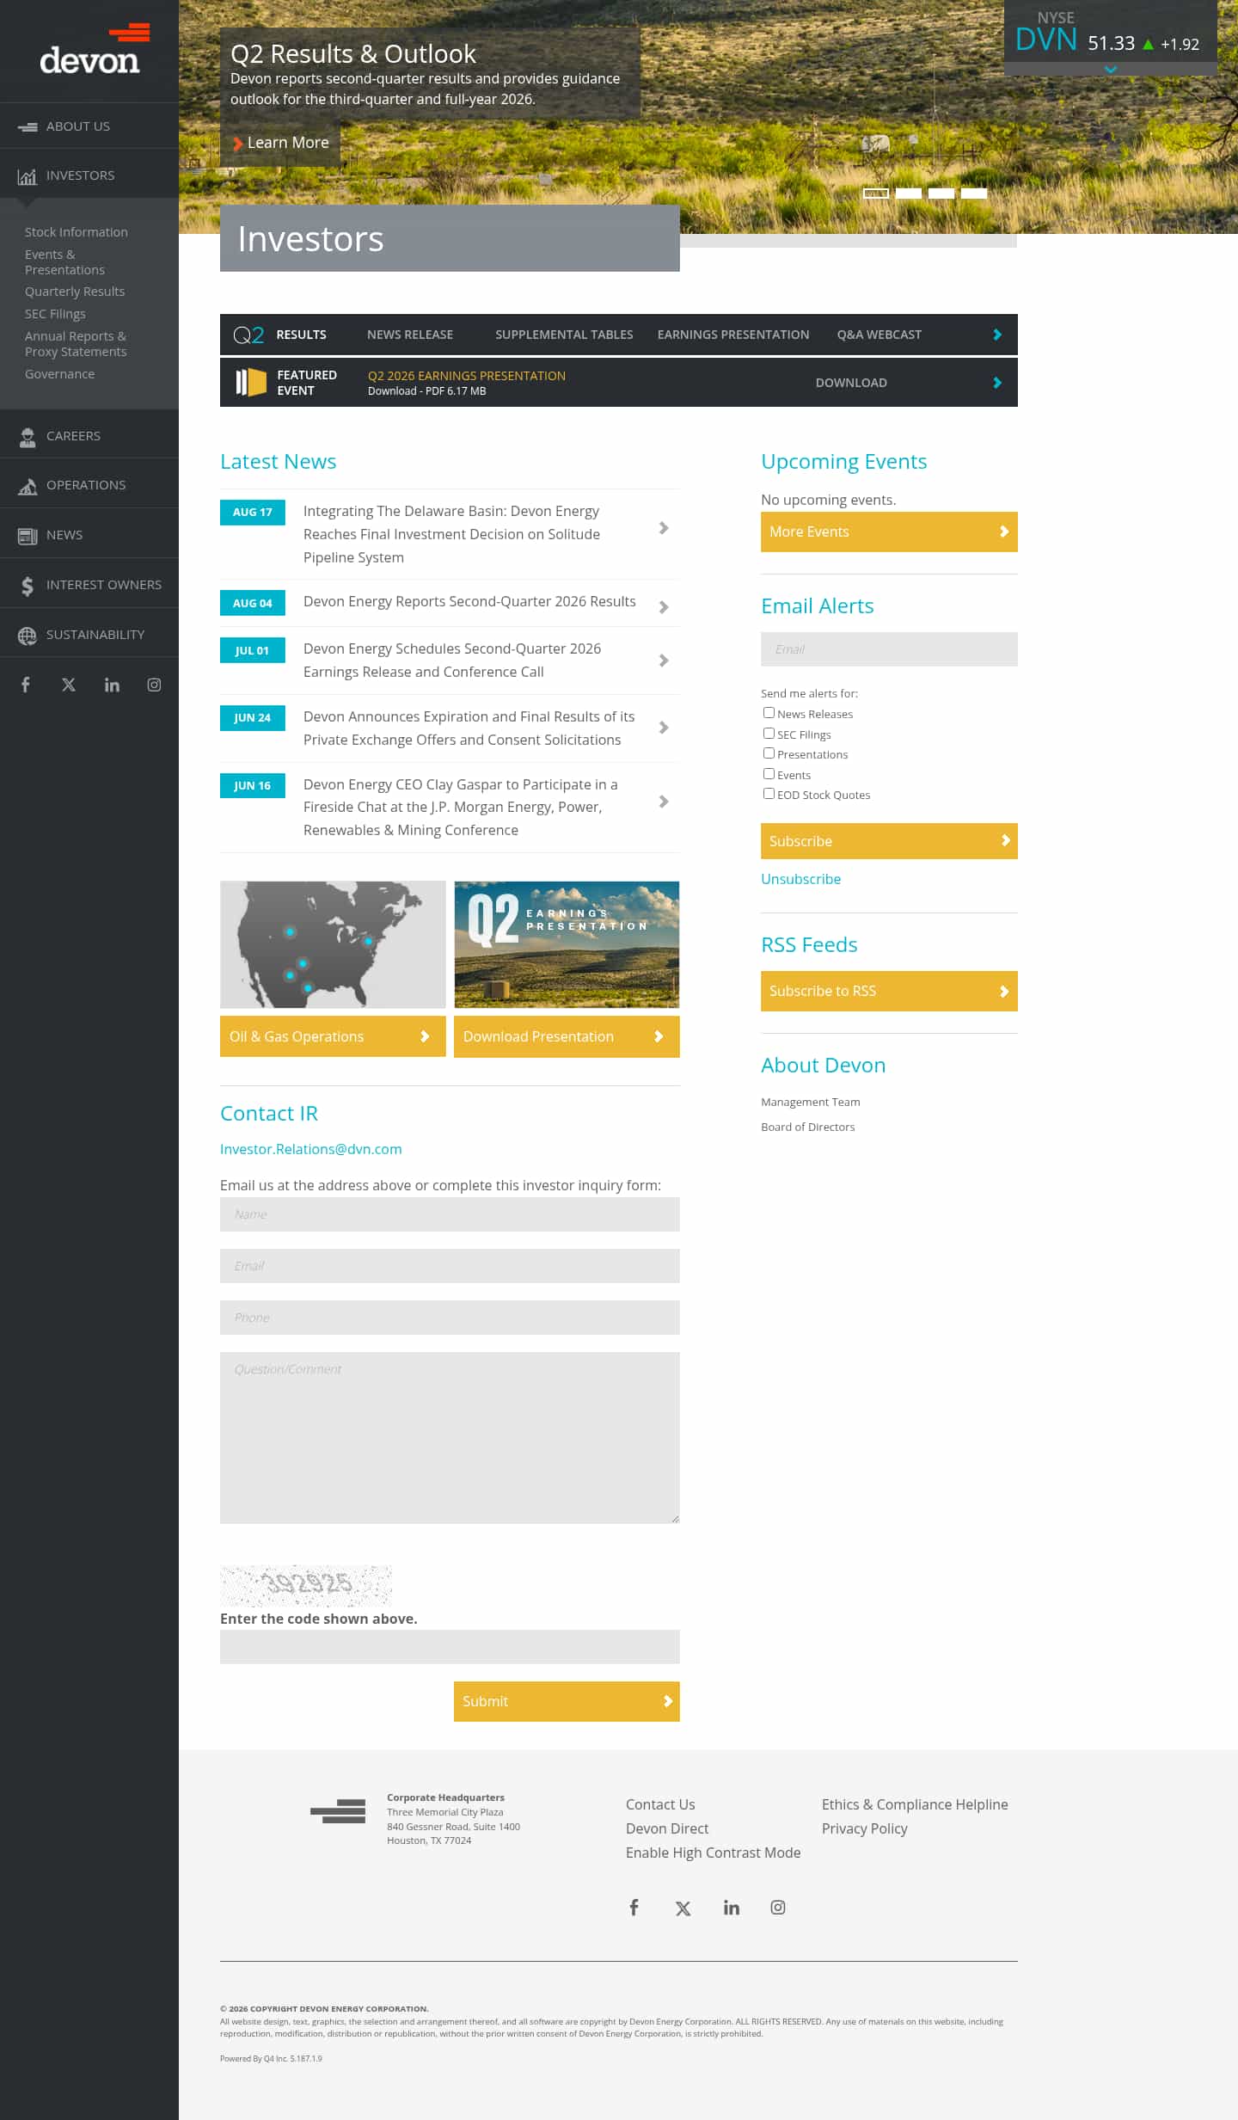Click the News newspaper icon

[x=28, y=536]
